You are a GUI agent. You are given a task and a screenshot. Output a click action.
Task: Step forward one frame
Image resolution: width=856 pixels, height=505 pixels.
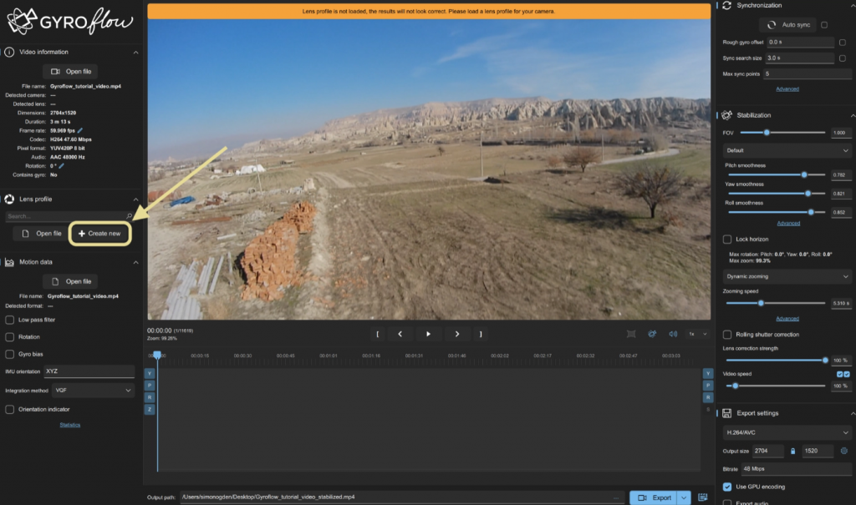(x=457, y=335)
